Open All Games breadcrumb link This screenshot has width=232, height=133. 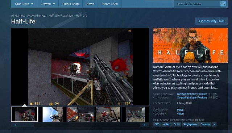click(x=17, y=16)
